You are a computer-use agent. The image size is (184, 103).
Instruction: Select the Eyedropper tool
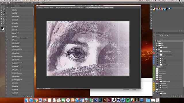(4, 11)
